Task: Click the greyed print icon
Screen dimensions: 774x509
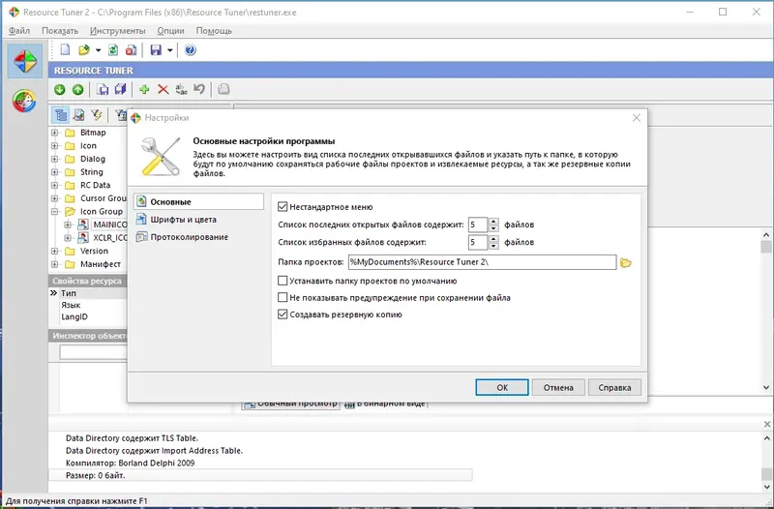Action: pyautogui.click(x=223, y=89)
